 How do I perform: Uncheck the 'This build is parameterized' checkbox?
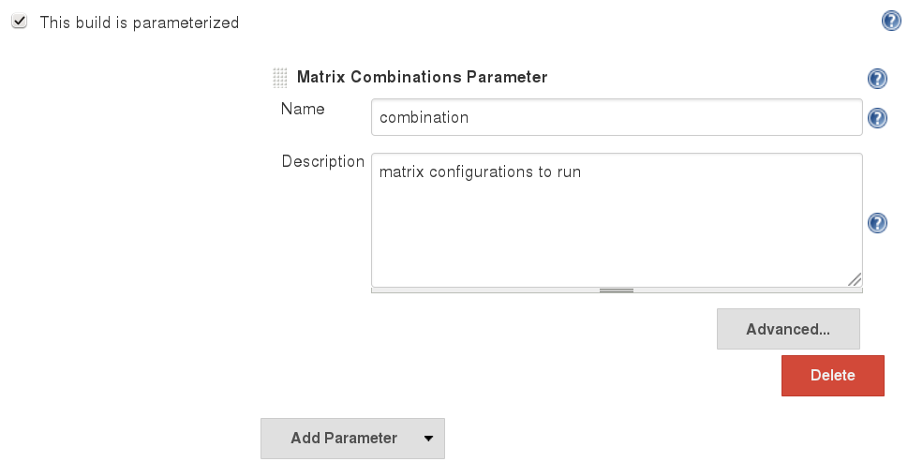point(19,22)
